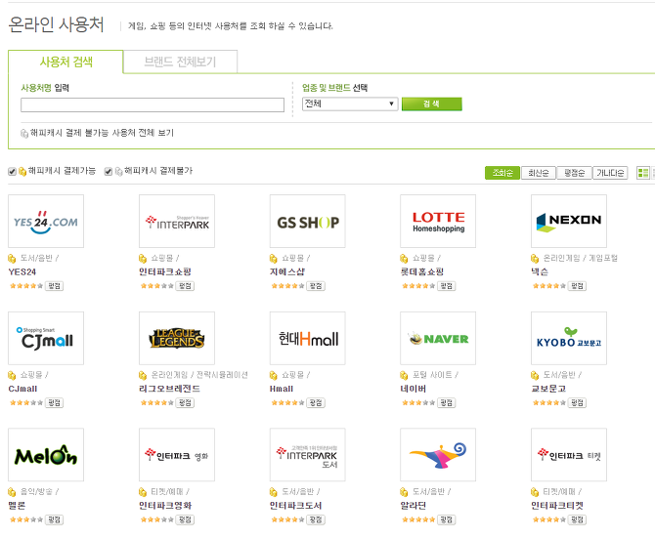Switch to the 브랜드 전체보기 tab
This screenshot has height=539, width=655.
click(180, 62)
